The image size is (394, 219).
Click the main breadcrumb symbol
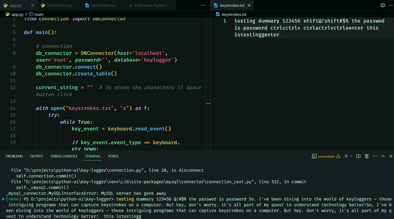point(39,14)
